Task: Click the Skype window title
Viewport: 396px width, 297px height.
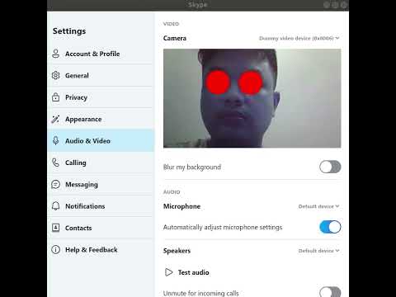Action: [198, 5]
